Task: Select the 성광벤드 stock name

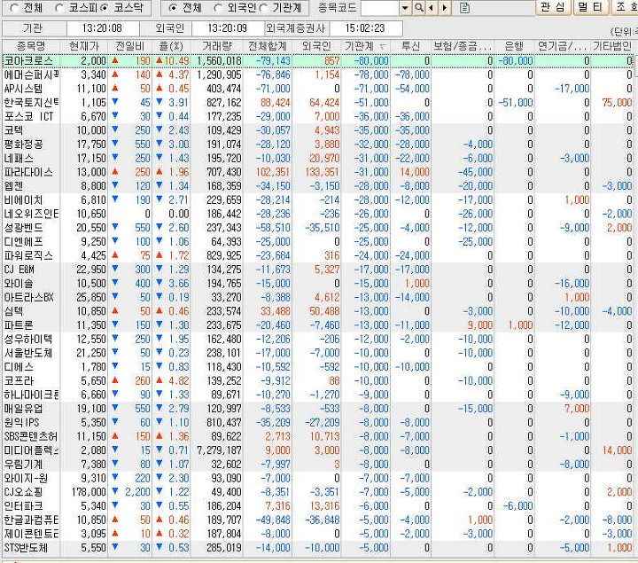Action: pos(23,228)
